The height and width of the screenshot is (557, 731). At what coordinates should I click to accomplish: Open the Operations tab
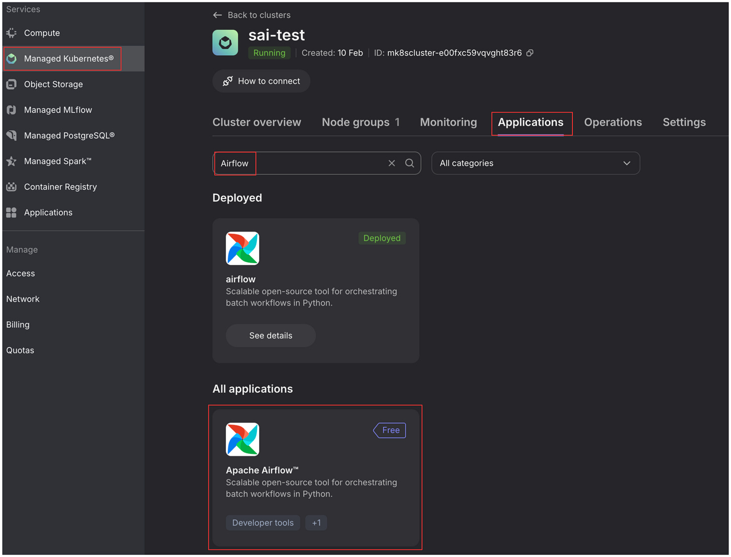pyautogui.click(x=613, y=122)
